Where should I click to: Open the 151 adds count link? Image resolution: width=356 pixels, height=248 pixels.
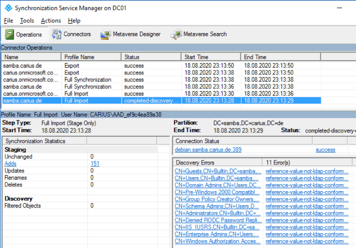[95, 164]
